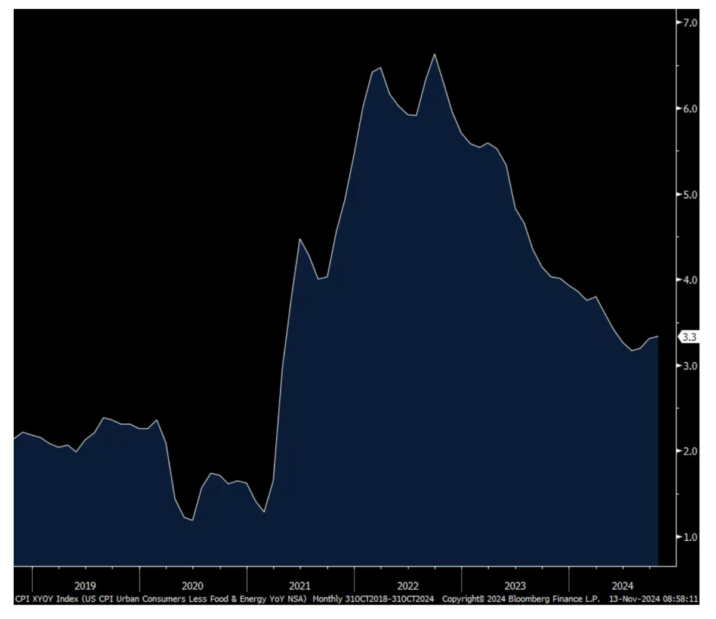This screenshot has width=716, height=619.
Task: Click the Bloomberg Finance copyright notice
Action: pos(521,599)
